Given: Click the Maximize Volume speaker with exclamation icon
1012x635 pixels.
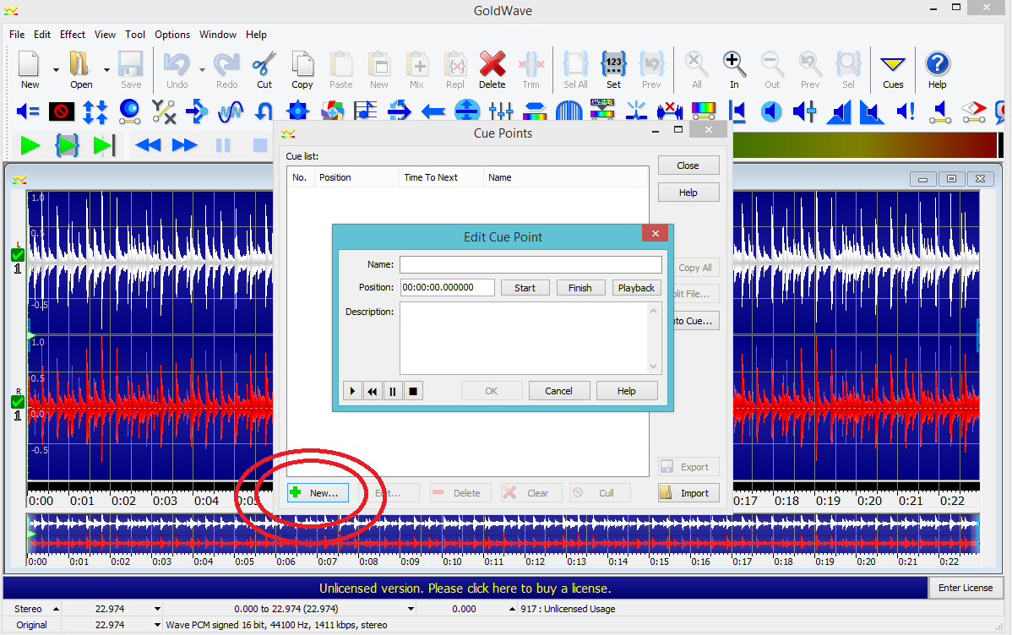Looking at the screenshot, I should click(x=906, y=111).
